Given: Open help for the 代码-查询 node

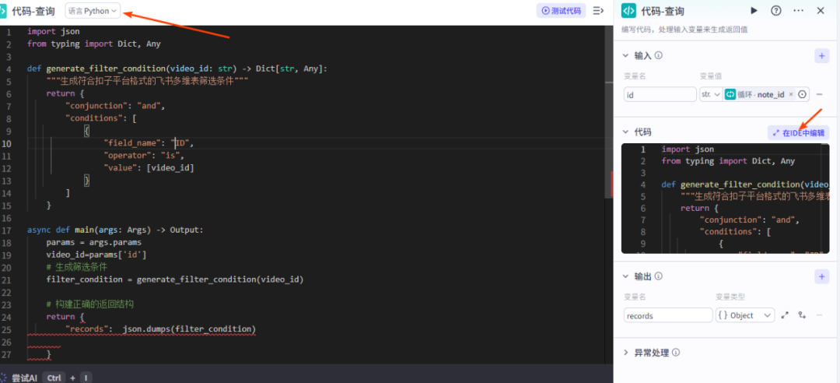Looking at the screenshot, I should pos(775,10).
